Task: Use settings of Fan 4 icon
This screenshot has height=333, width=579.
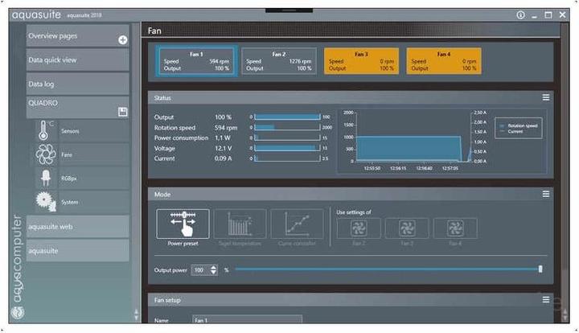Action: pos(455,228)
